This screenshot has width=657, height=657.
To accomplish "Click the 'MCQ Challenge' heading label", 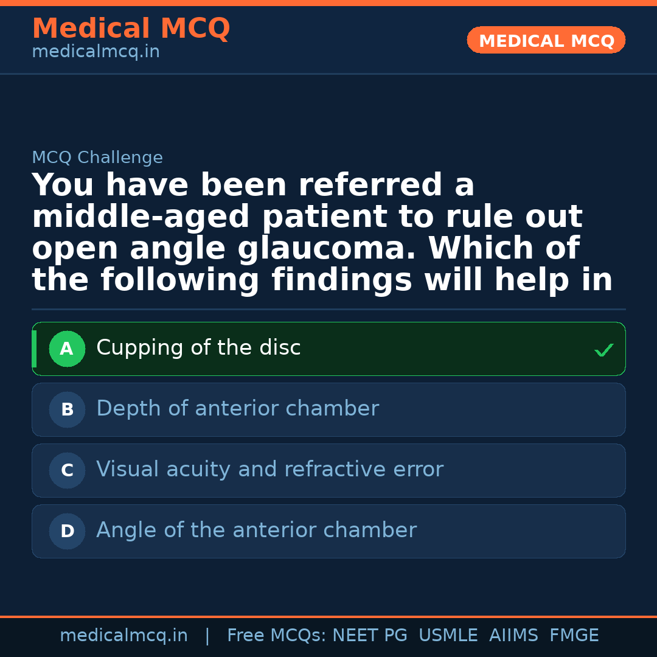I will tap(97, 157).
